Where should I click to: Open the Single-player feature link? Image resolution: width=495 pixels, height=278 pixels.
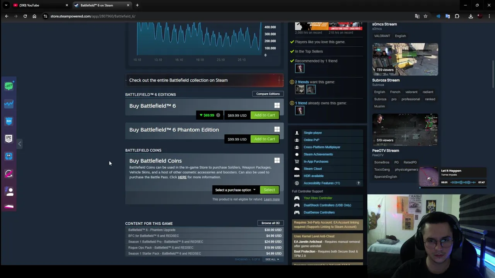point(312,133)
